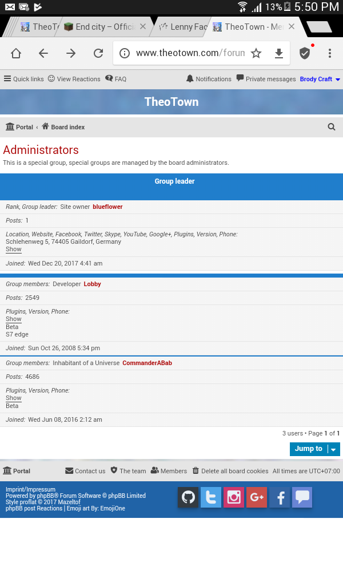Show blueflower's hidden profile fields
Viewport: 343px width, 586px height.
(x=14, y=250)
